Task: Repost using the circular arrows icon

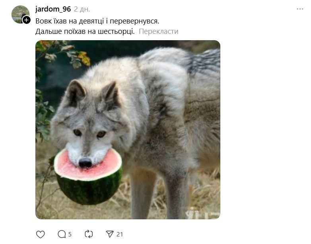Action: [89, 234]
